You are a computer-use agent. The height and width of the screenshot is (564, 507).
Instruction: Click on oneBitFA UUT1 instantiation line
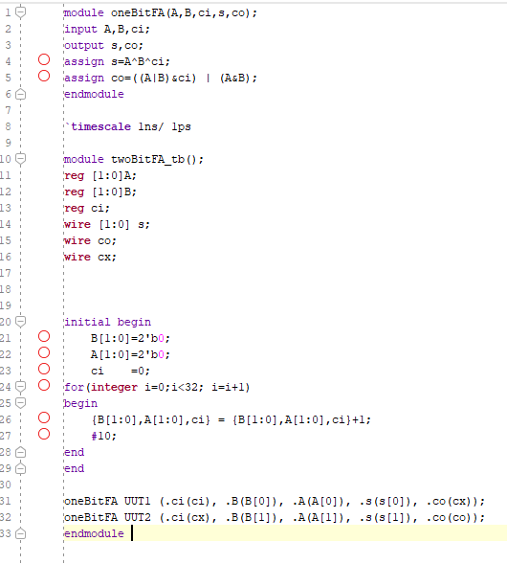coord(275,501)
